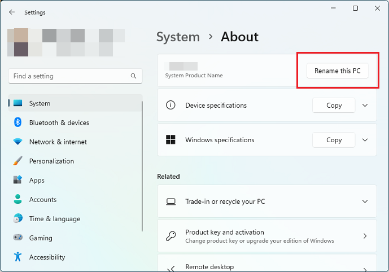Image resolution: width=389 pixels, height=272 pixels.
Task: Minimize the Settings window
Action: [333, 8]
